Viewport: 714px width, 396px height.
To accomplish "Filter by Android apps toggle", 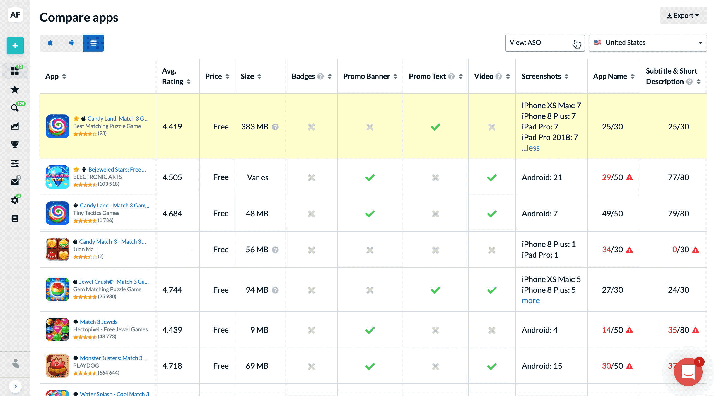I will pos(72,43).
